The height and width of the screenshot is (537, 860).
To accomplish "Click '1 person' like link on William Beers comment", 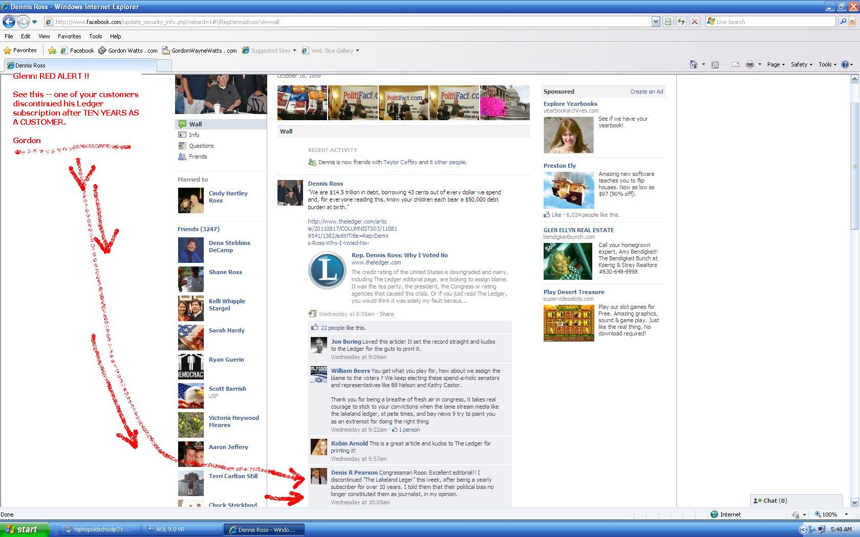I will pos(410,430).
